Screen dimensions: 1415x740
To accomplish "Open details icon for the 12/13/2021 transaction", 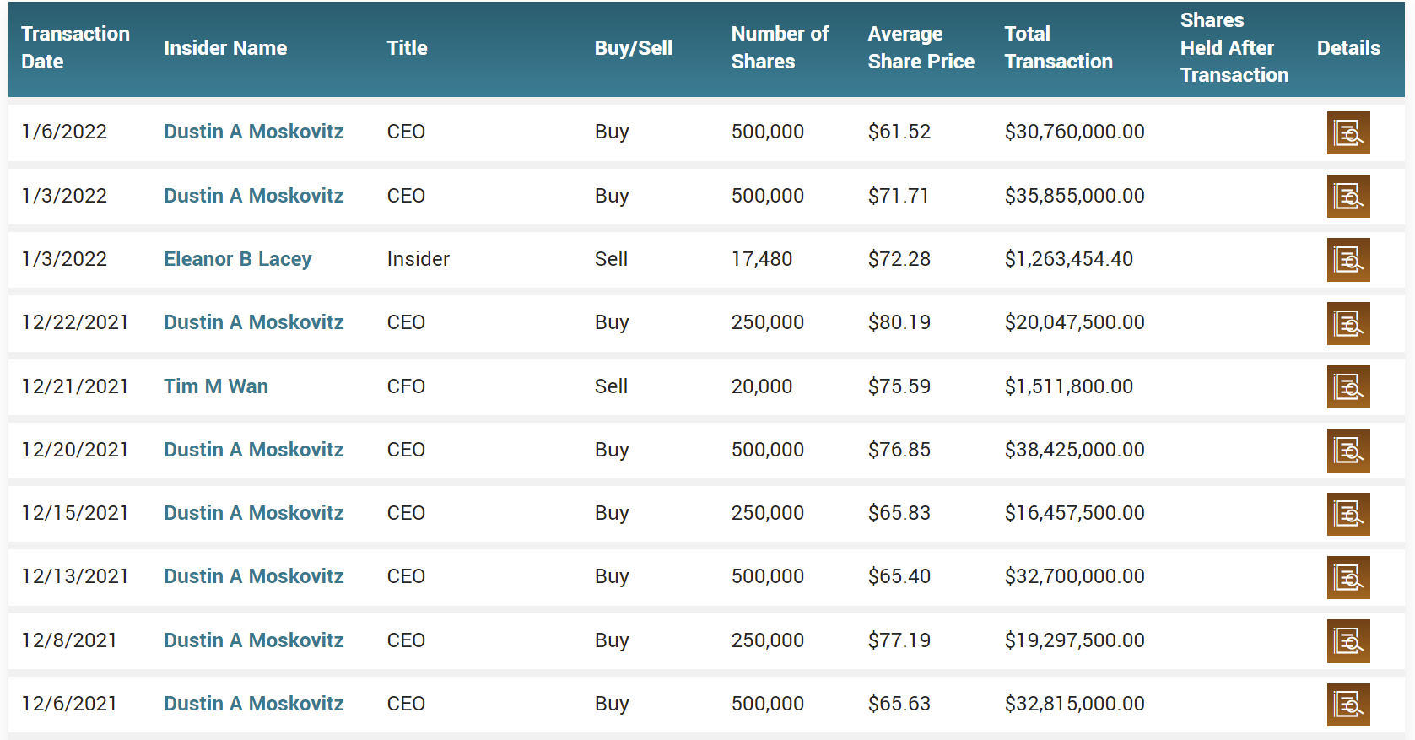I will (x=1348, y=578).
